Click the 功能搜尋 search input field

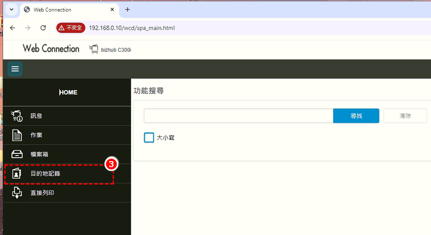238,116
